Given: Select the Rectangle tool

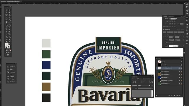Looking at the screenshot, I should click(9, 17).
